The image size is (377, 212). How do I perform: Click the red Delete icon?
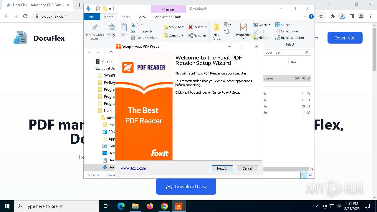click(x=191, y=27)
